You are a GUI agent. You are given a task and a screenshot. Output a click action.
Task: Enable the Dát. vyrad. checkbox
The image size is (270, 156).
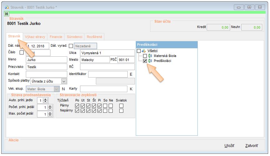pyautogui.click(x=71, y=46)
